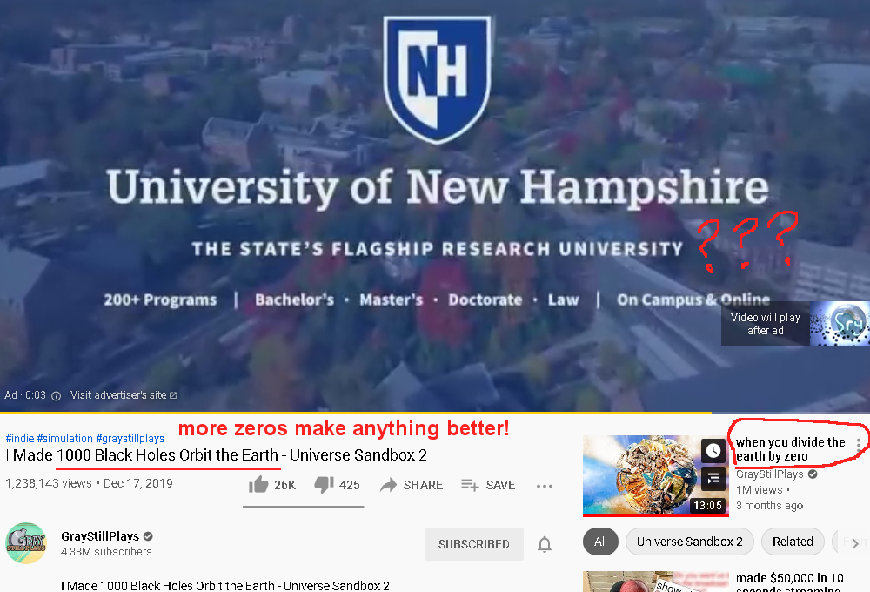
Task: Expand the filter chips with the right arrow
Action: (x=855, y=542)
